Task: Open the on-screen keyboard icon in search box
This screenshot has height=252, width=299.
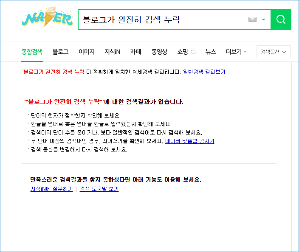Action: click(252, 19)
